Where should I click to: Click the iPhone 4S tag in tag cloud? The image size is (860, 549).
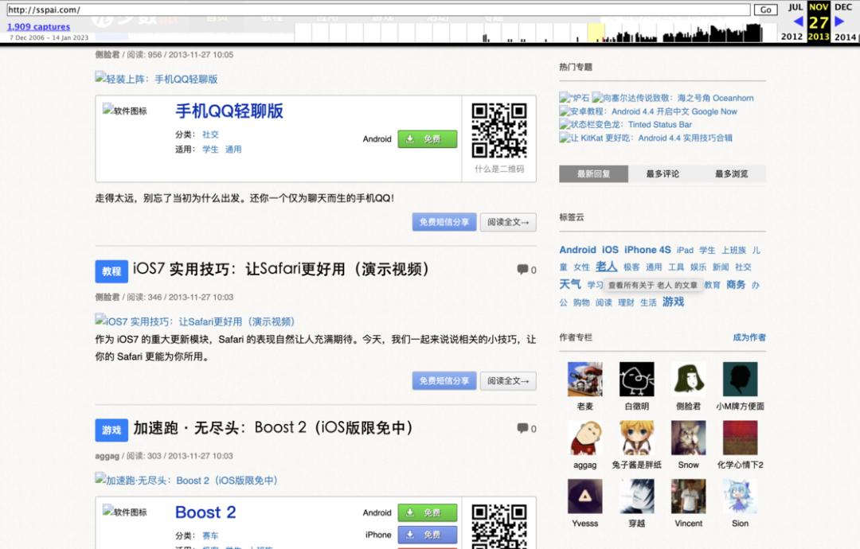point(647,250)
